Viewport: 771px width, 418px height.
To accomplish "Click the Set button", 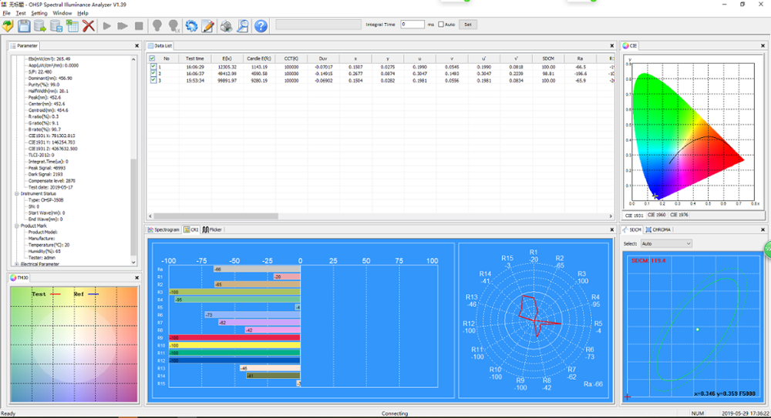I will coord(467,25).
